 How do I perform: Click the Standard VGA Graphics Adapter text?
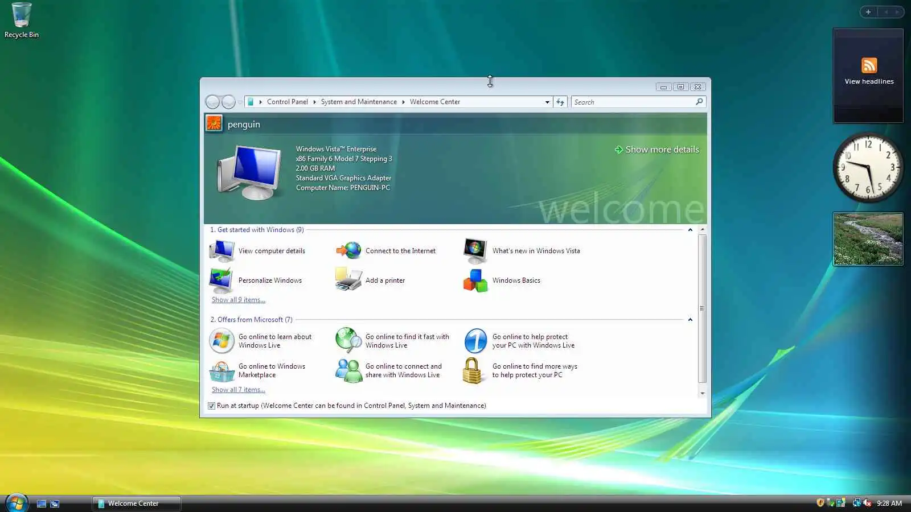click(x=343, y=178)
